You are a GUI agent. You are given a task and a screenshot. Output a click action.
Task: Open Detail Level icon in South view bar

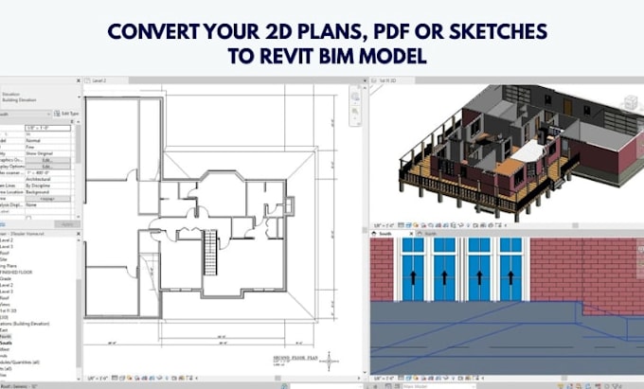[x=402, y=378]
